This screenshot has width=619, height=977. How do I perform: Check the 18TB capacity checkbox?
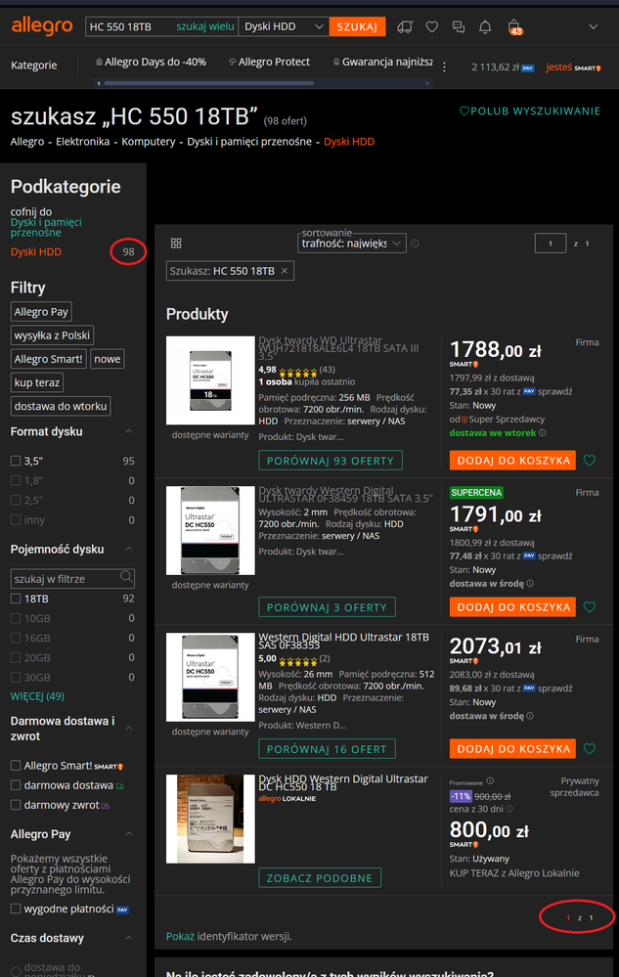coord(17,599)
